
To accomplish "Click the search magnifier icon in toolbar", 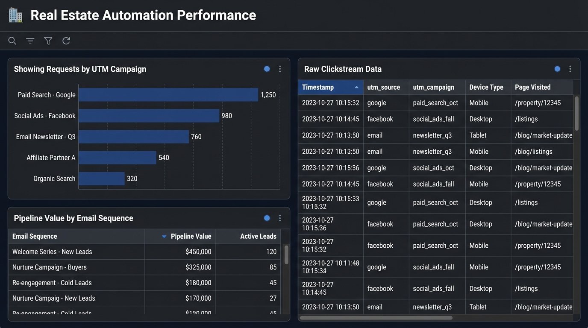I will pos(12,41).
